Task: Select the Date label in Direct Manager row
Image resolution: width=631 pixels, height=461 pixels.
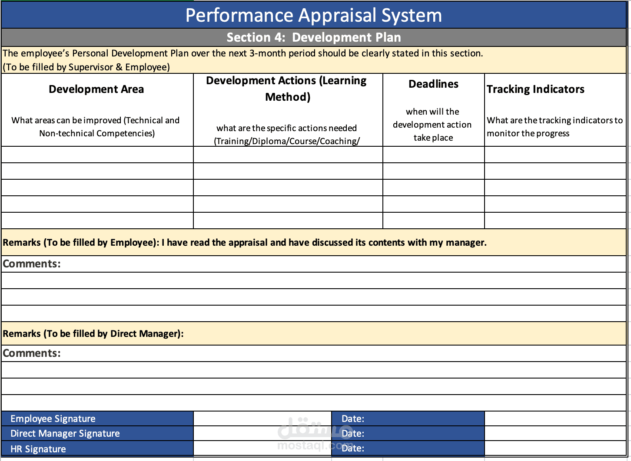Action: coord(408,433)
